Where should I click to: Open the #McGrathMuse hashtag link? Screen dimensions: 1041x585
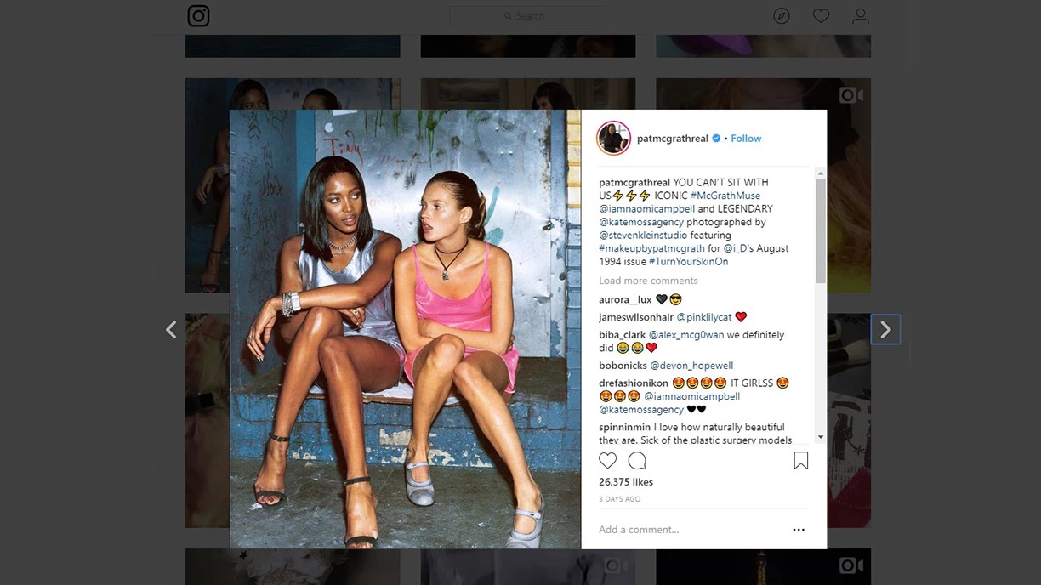tap(725, 196)
